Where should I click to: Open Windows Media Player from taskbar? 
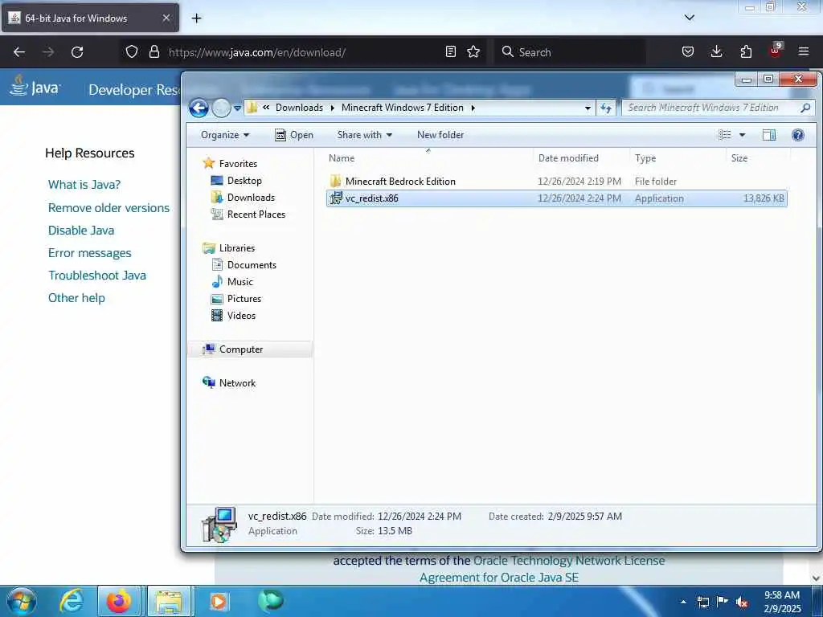[219, 601]
